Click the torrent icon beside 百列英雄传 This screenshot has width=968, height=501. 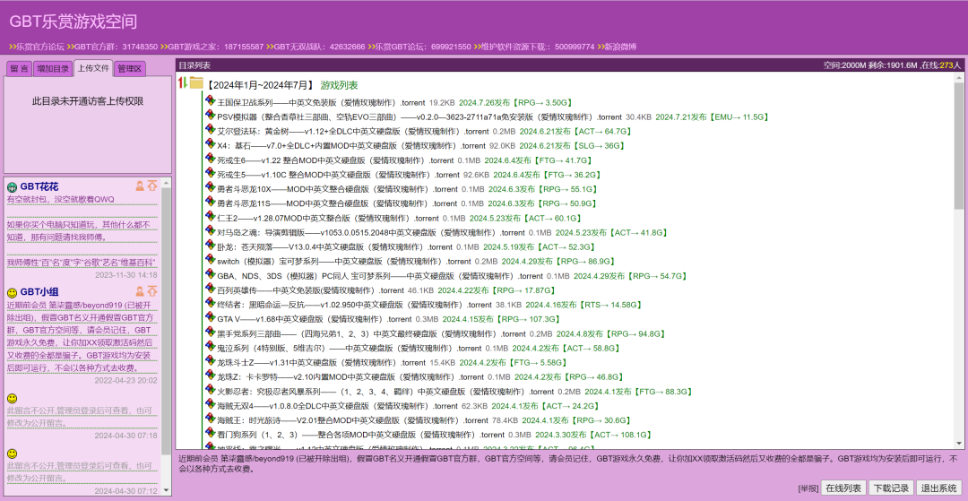click(210, 288)
